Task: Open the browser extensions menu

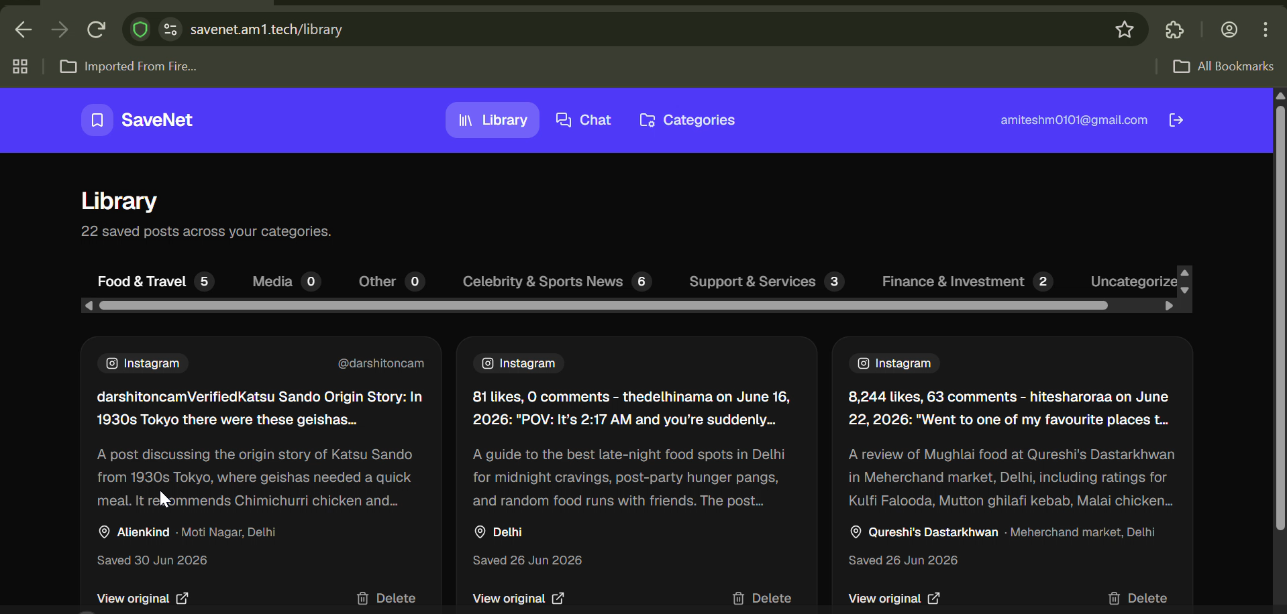Action: [x=1175, y=29]
